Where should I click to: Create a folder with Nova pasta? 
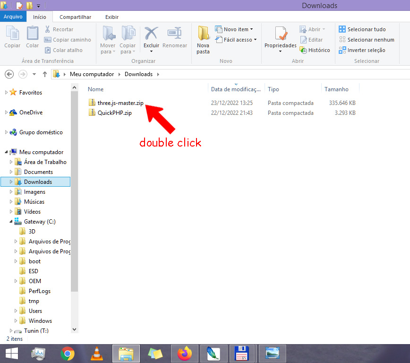203,39
